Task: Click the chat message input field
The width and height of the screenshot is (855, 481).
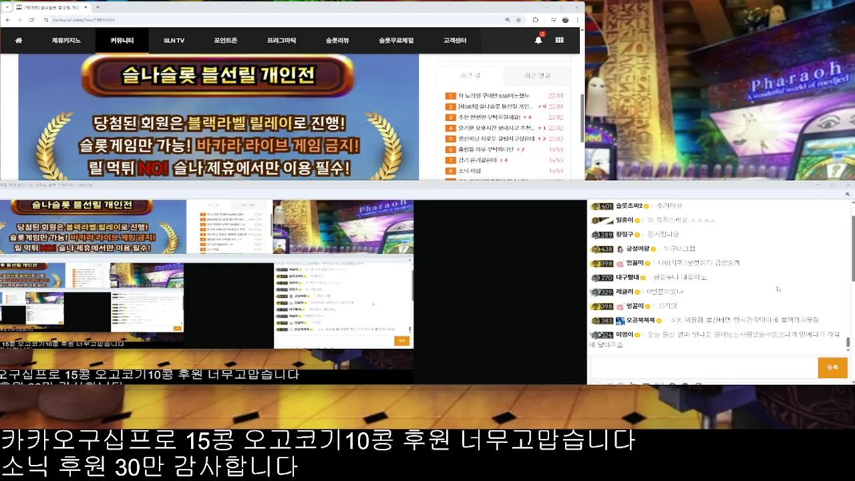Action: click(703, 367)
